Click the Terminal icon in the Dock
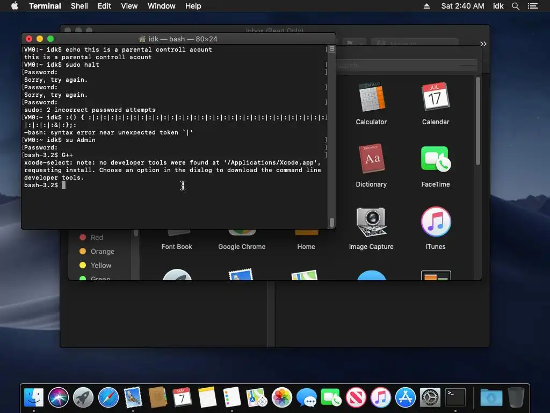550x413 pixels. click(455, 397)
